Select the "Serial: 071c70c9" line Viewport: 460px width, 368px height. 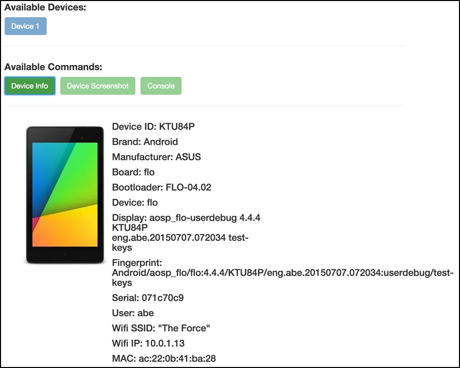148,298
